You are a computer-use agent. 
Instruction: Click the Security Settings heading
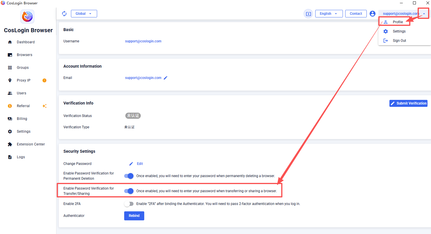[x=79, y=151]
